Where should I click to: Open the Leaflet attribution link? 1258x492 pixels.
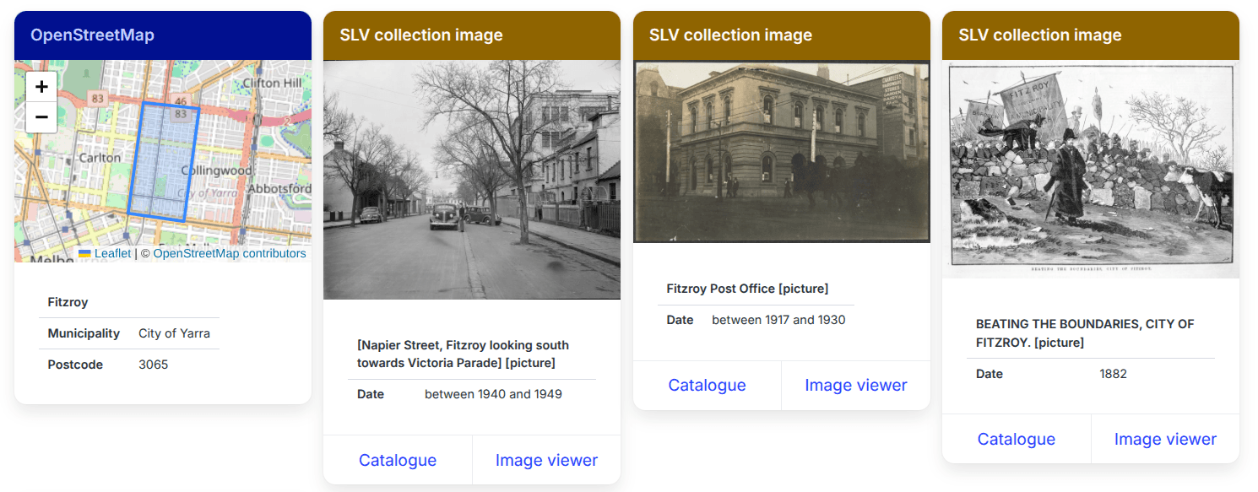click(x=114, y=253)
